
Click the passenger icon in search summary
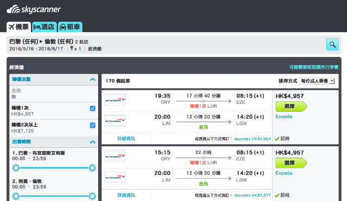pos(72,48)
